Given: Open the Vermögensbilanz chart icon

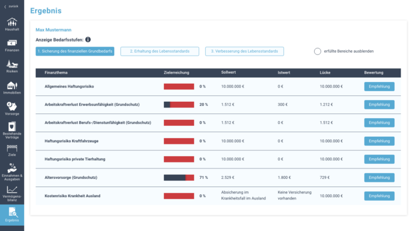Looking at the screenshot, I should tap(12, 194).
